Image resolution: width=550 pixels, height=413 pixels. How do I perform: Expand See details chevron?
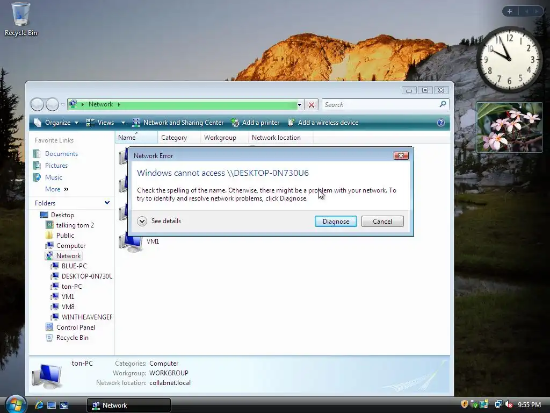tap(142, 221)
